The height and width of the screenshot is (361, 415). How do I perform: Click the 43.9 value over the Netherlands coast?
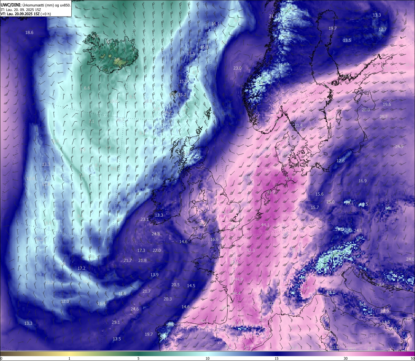(x=271, y=192)
